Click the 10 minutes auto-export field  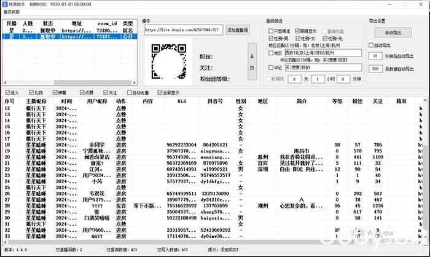click(375, 57)
